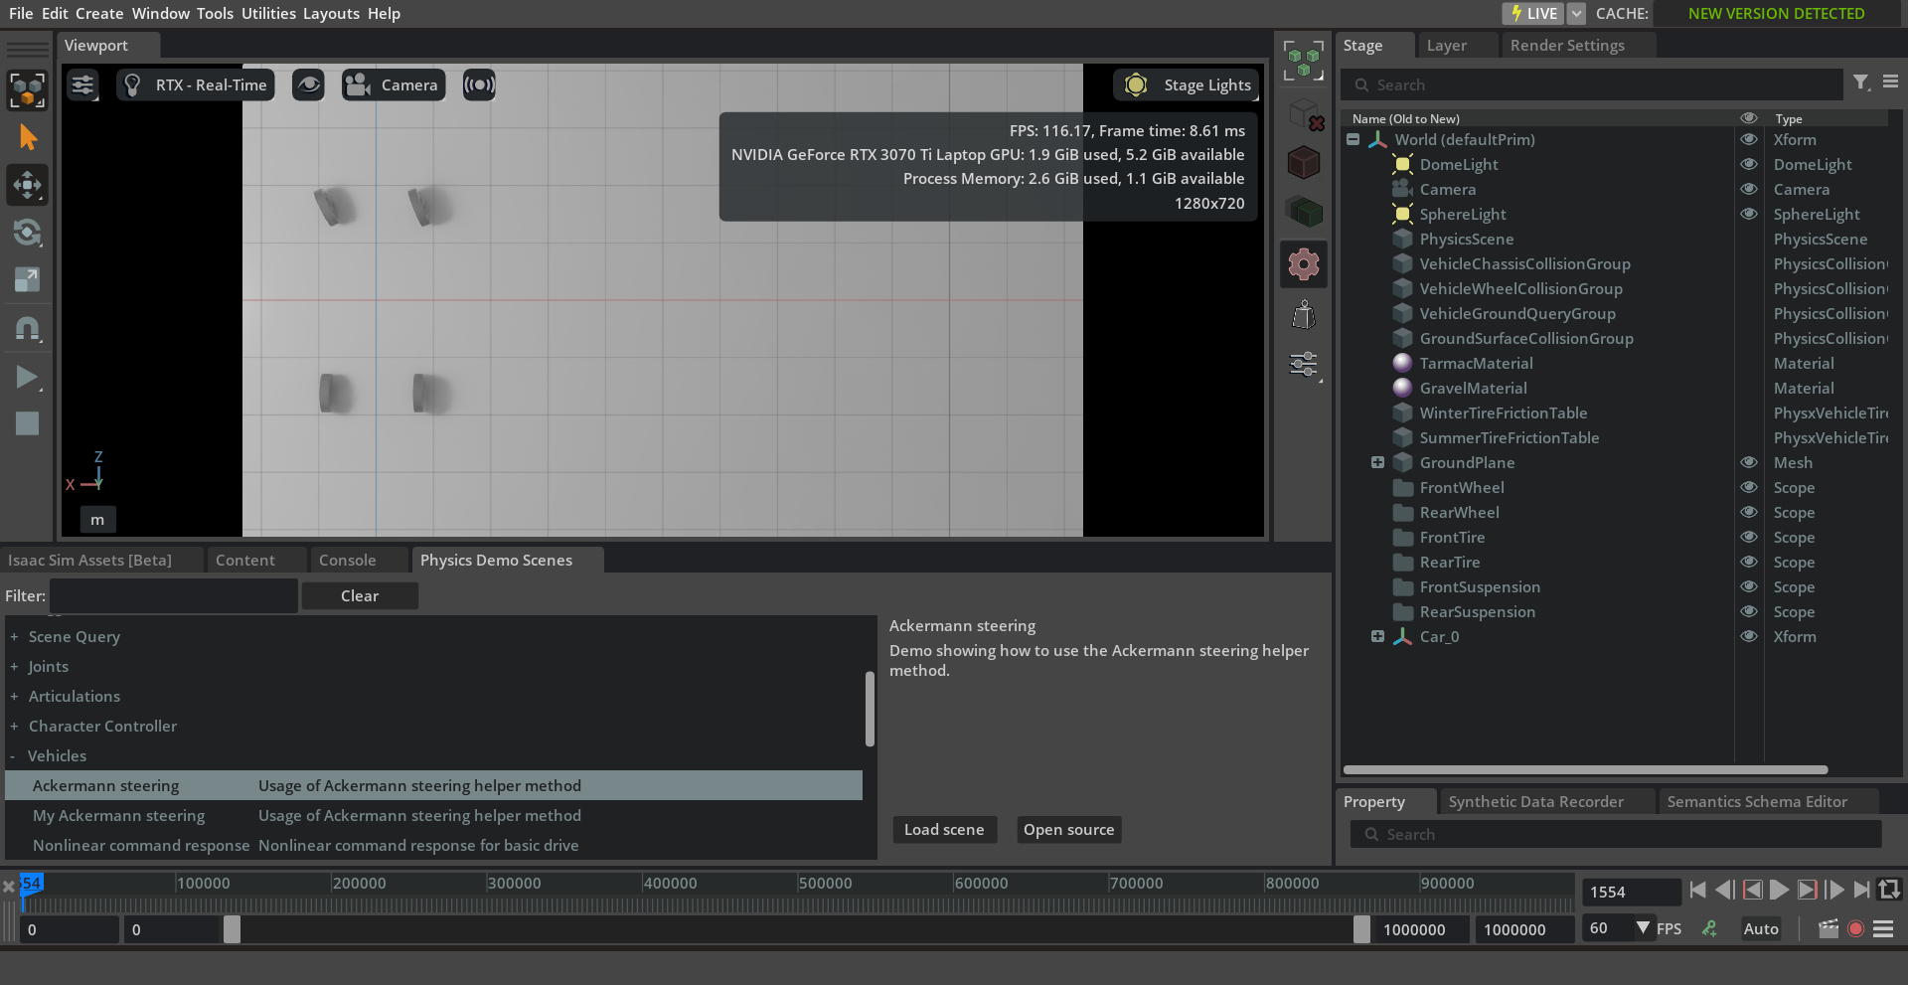Open the physics settings gear icon
Image resolution: width=1908 pixels, height=985 pixels.
(x=1303, y=264)
